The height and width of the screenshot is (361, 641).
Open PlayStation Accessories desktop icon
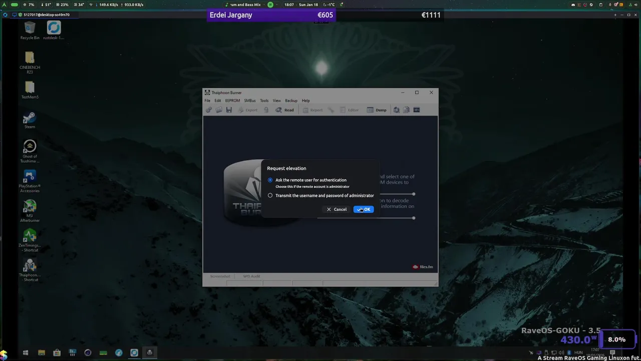30,181
